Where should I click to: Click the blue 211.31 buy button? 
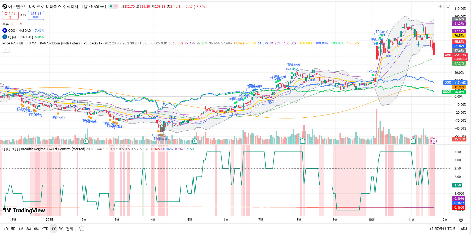click(36, 15)
